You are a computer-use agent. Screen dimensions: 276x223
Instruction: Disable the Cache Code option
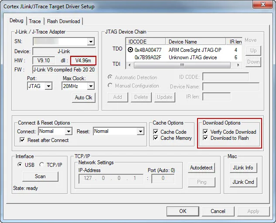click(x=156, y=132)
